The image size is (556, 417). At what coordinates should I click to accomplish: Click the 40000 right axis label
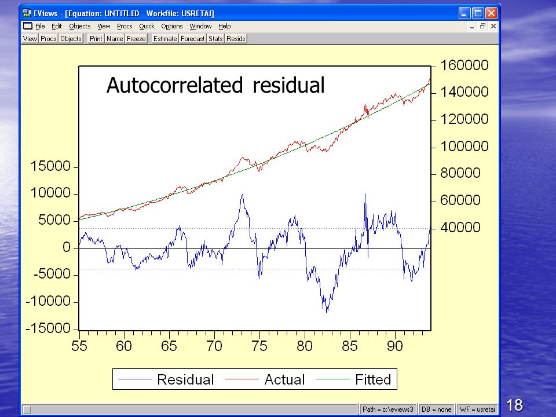[460, 227]
